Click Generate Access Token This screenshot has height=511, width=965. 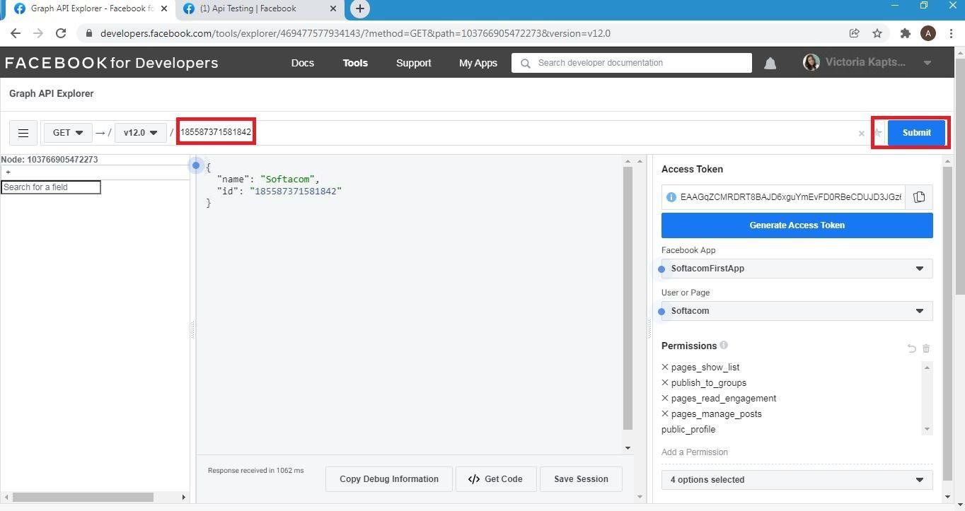tap(797, 225)
